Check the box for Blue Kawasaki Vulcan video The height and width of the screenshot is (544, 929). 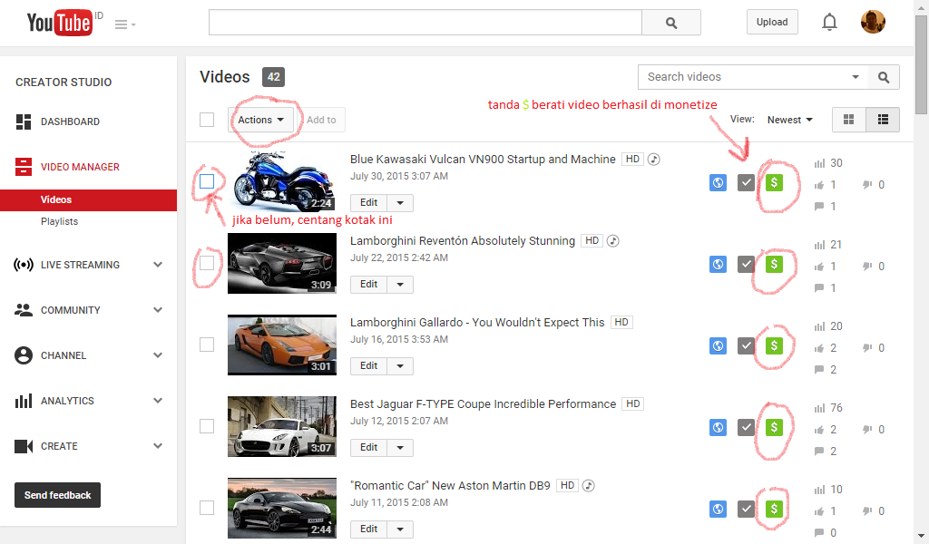(x=207, y=181)
